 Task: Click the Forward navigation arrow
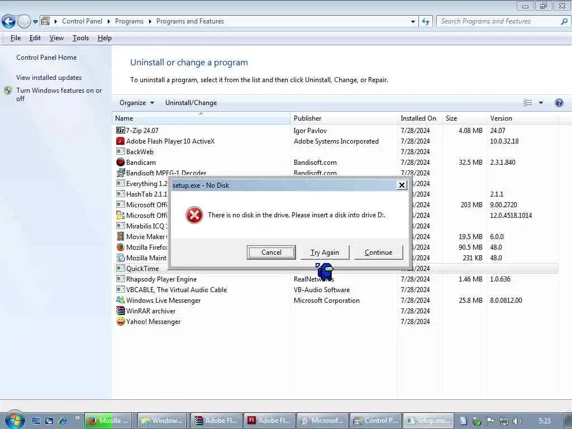pyautogui.click(x=24, y=22)
